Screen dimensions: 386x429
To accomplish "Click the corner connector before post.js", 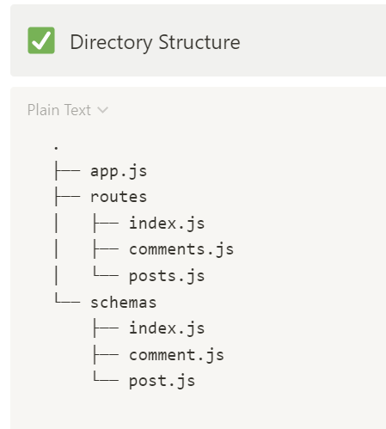I will pyautogui.click(x=106, y=377).
